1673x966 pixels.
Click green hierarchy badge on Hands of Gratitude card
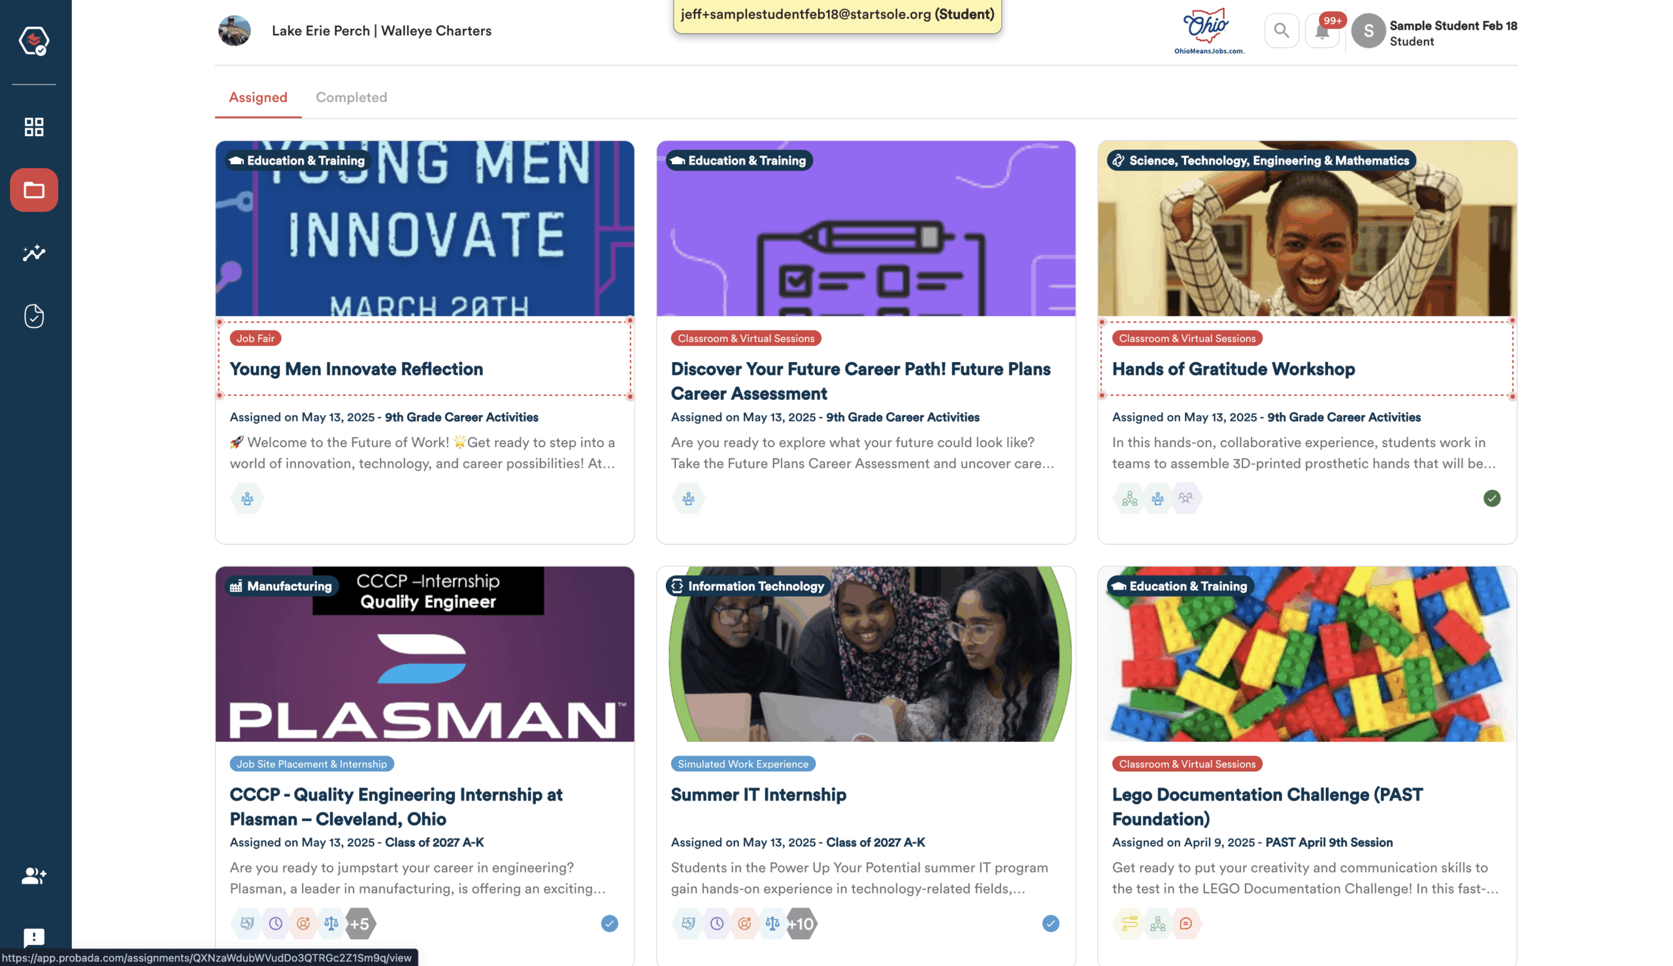point(1129,498)
